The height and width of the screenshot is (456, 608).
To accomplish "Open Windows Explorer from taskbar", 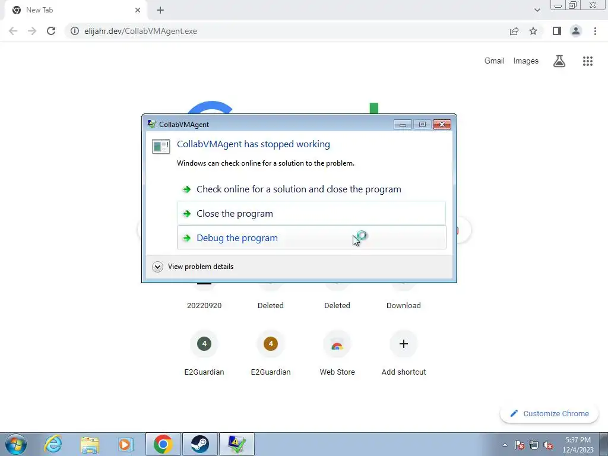I will [x=90, y=444].
